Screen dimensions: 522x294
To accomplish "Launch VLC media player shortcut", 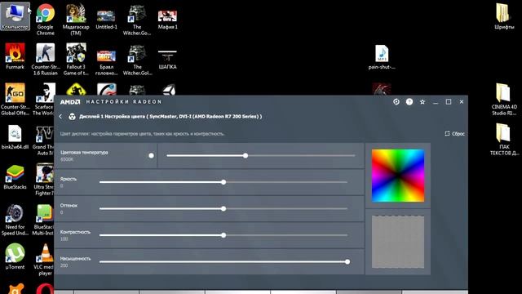I will 46,260.
